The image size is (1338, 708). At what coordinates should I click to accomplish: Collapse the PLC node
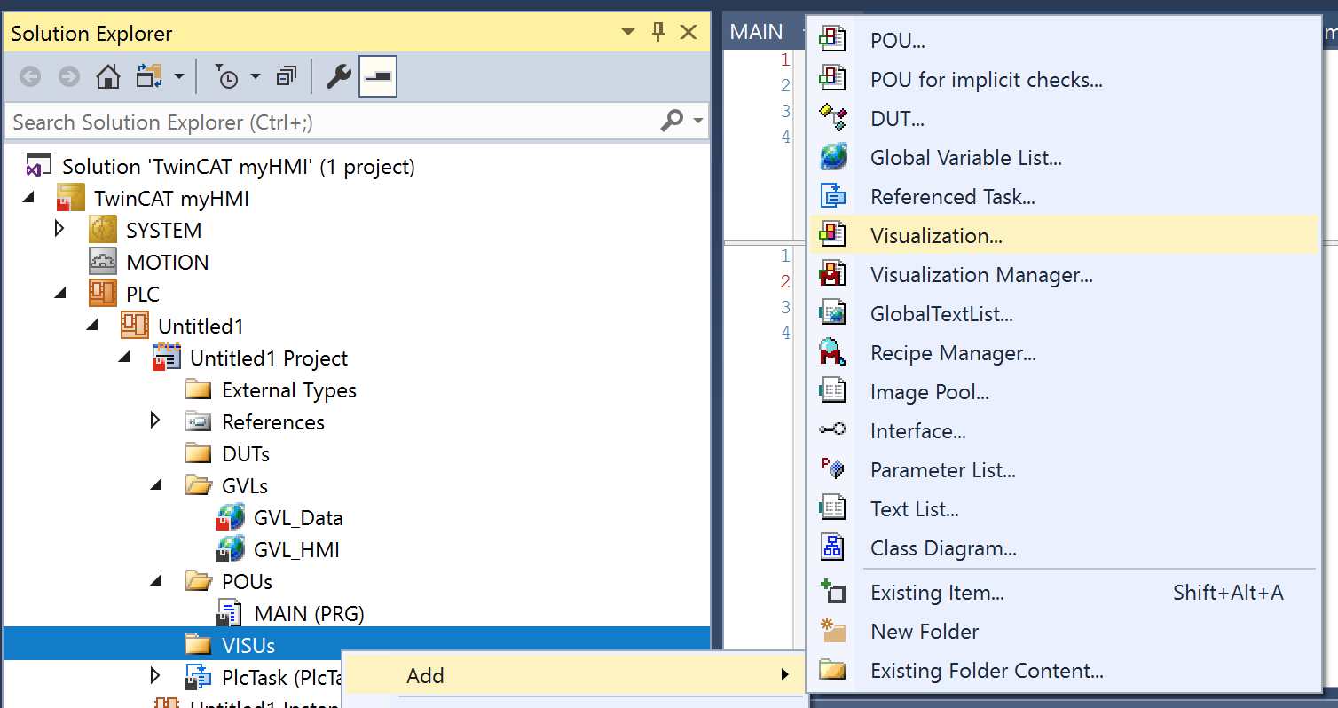pos(60,294)
